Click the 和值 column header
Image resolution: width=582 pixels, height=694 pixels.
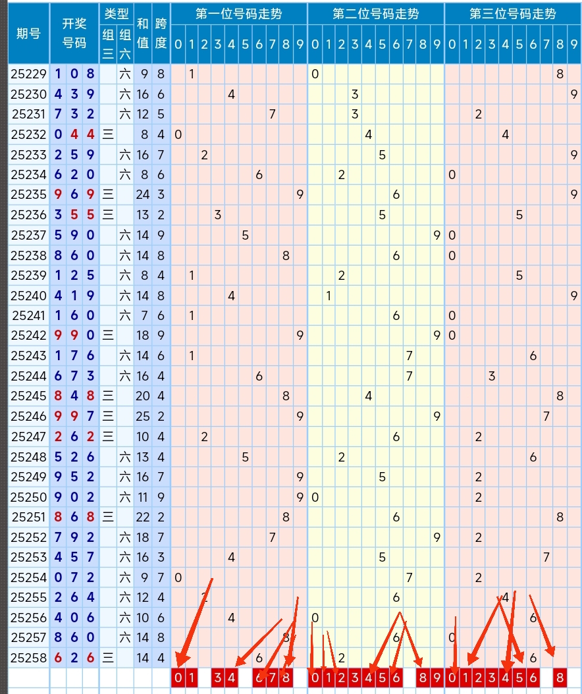(x=142, y=33)
